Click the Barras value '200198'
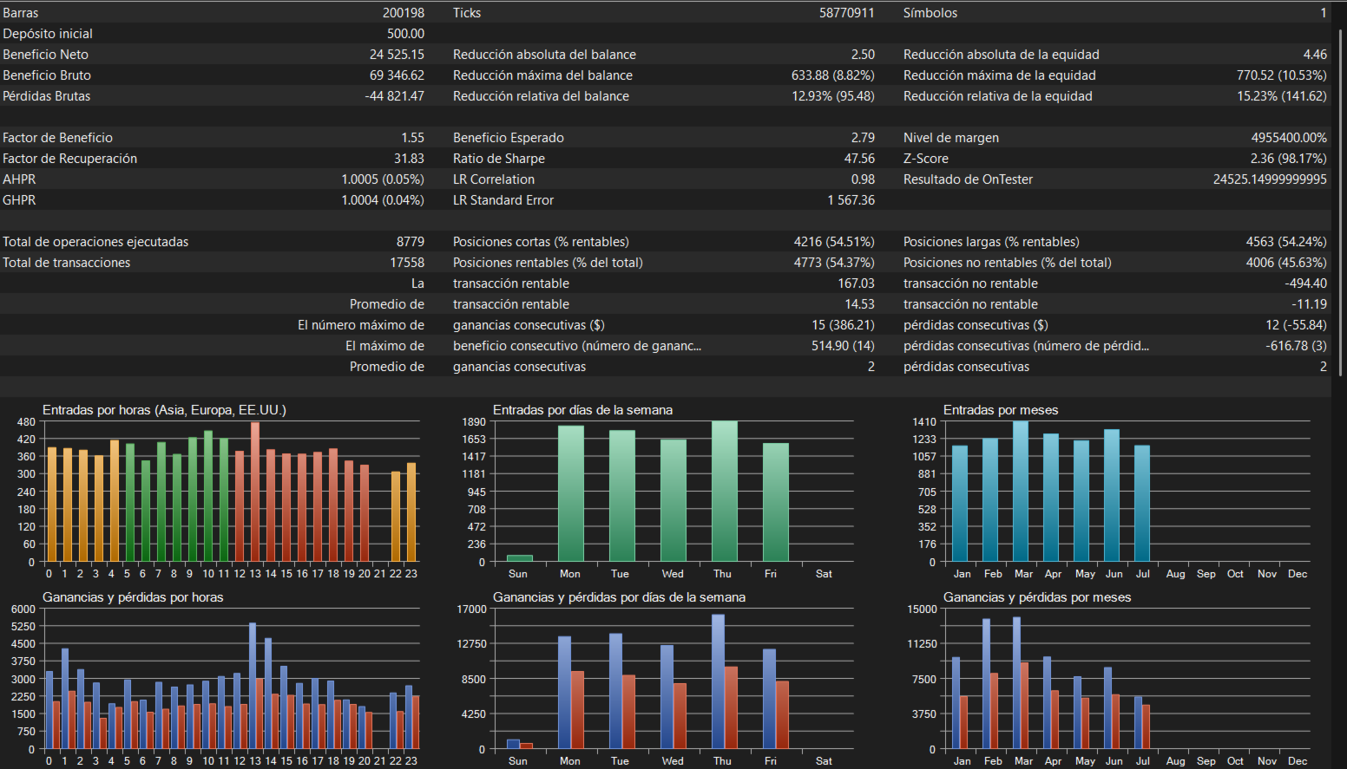 404,13
